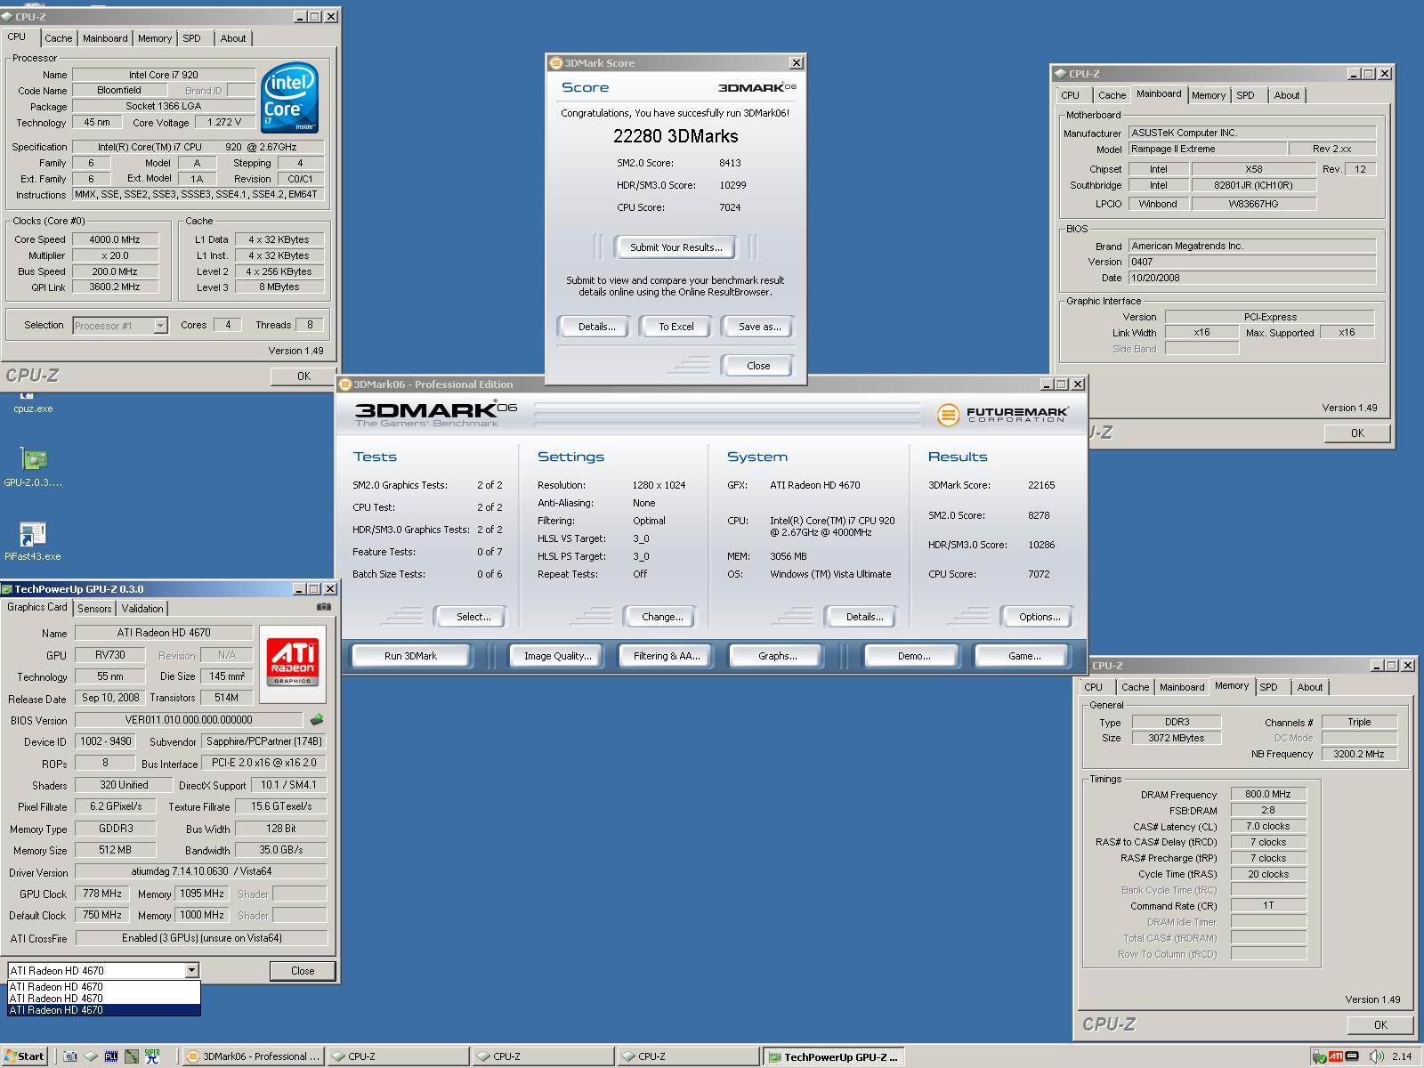Launch CPU-Z from the quick launch bar

[x=91, y=1056]
